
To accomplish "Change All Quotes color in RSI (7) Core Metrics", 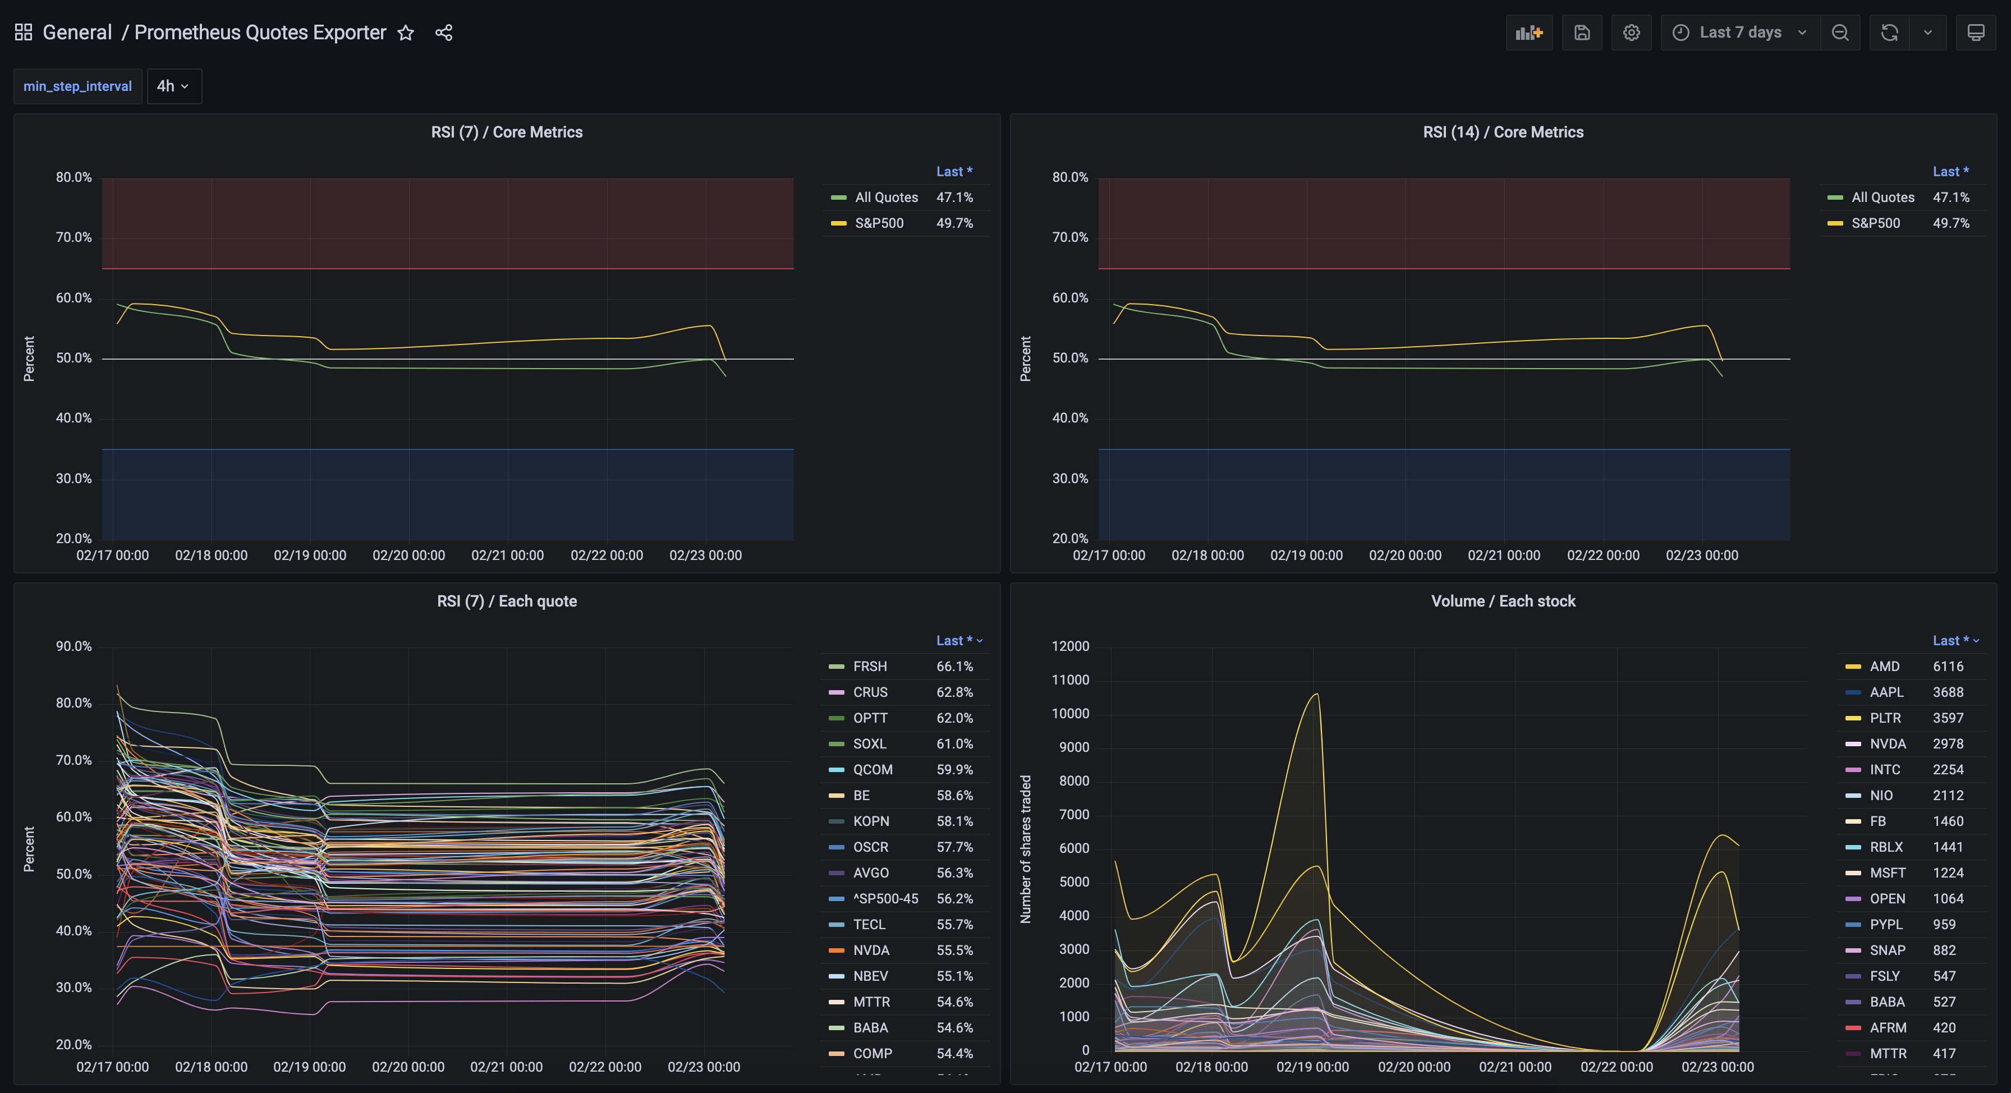I will [838, 198].
